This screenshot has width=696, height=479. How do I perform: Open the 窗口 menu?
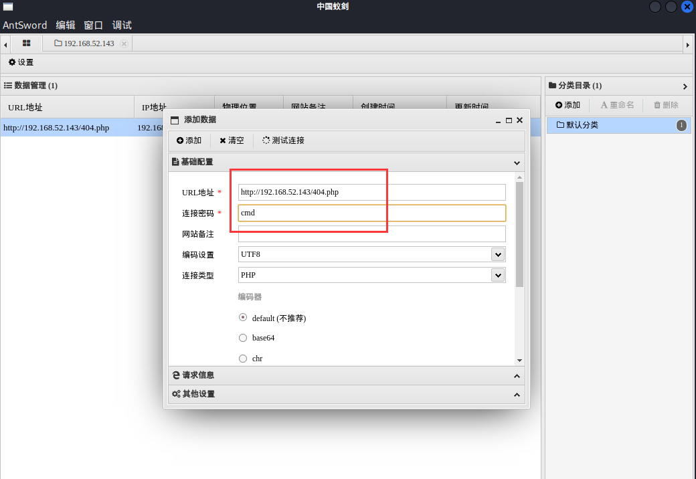pos(93,25)
